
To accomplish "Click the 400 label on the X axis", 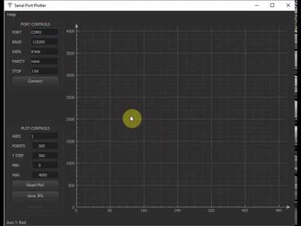I will tap(245, 210).
